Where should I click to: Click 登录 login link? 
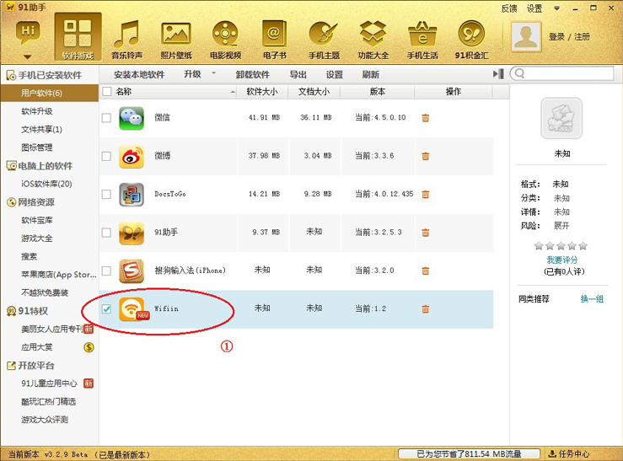(x=556, y=37)
